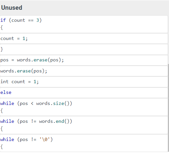169x153 pixels.
Task: Click the brace below 'while (pos != words.end())'
Action: pyautogui.click(x=2, y=129)
